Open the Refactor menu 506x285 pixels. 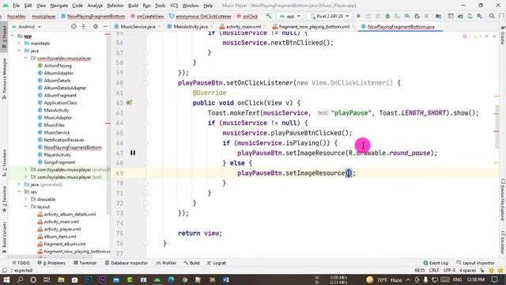click(115, 6)
